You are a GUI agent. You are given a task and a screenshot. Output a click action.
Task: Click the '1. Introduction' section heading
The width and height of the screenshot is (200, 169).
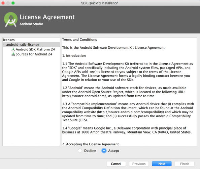[x=74, y=56]
